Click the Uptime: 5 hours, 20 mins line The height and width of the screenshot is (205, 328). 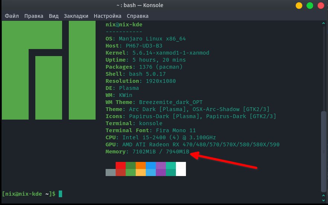[146, 60]
